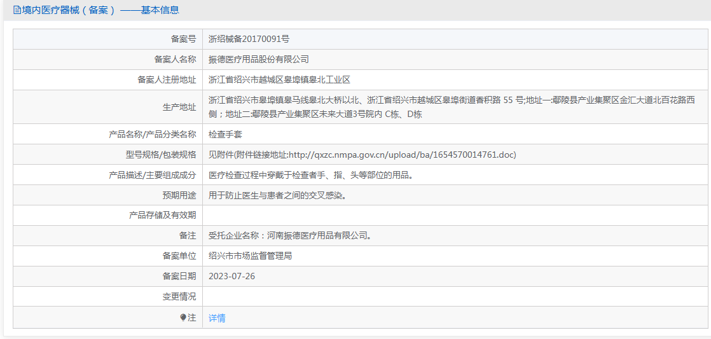Viewport: 711px width, 339px height.
Task: Click the production address text mentioning 鄢陵县产业集聚区
Action: coord(452,107)
